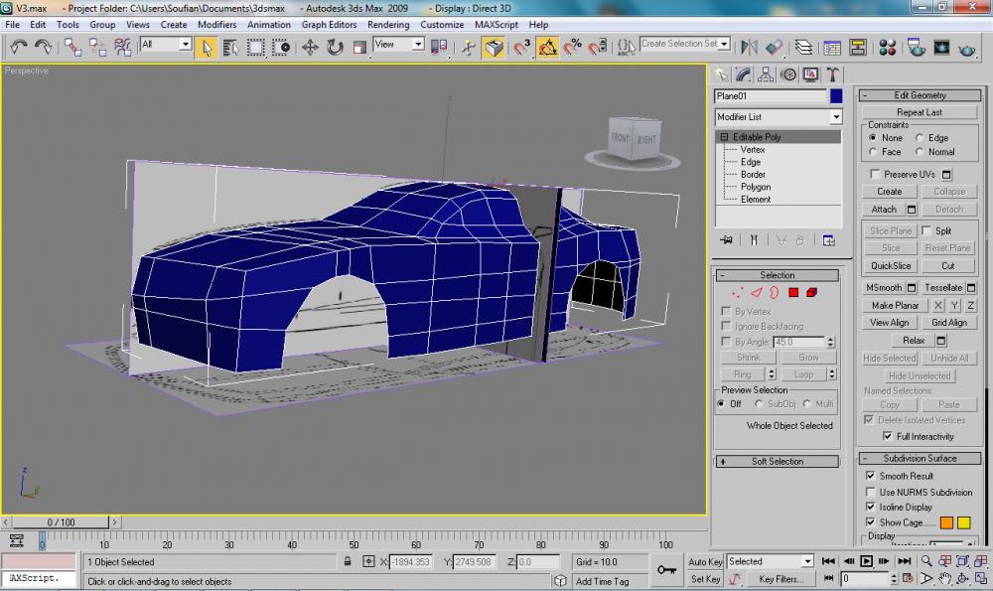Click the QuickSlice button
Screen dimensions: 993x591
[x=891, y=266]
